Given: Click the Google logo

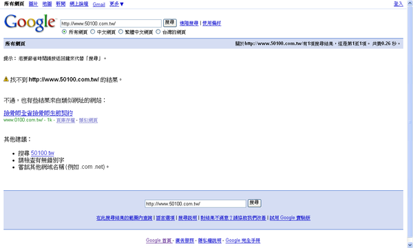Looking at the screenshot, I should [x=30, y=23].
